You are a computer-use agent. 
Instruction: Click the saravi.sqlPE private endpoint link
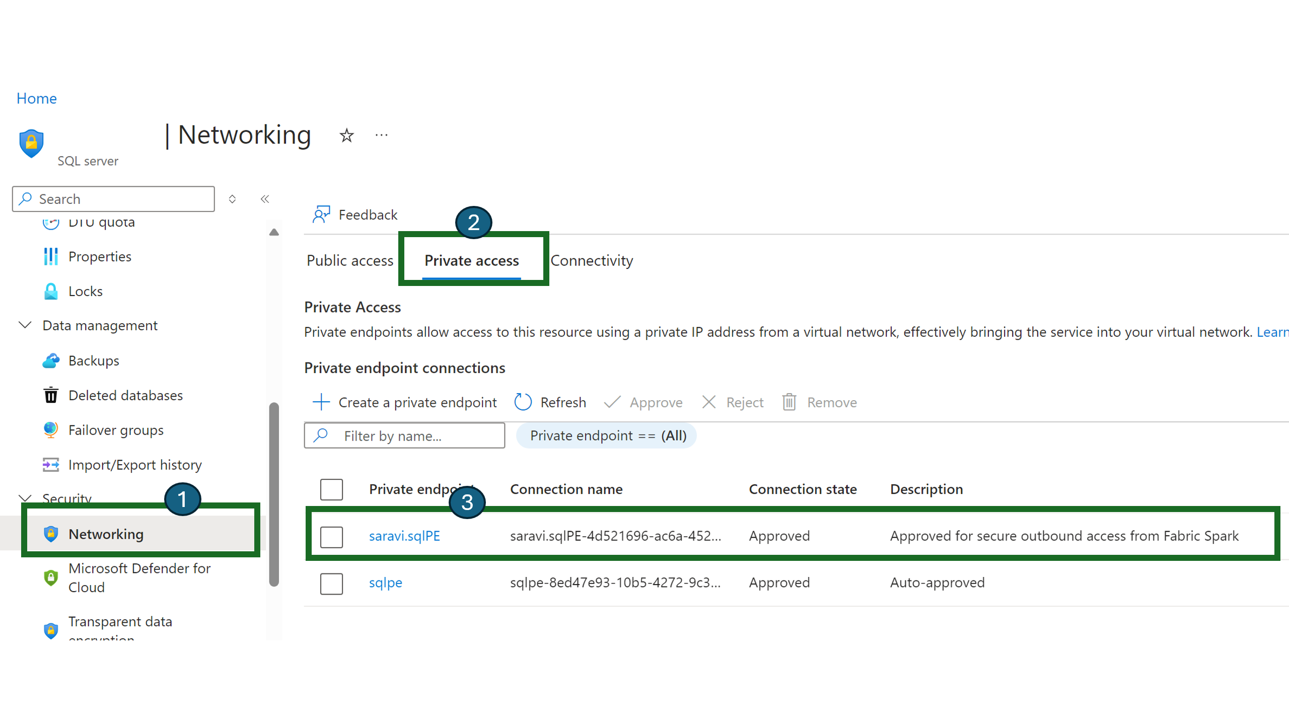405,536
